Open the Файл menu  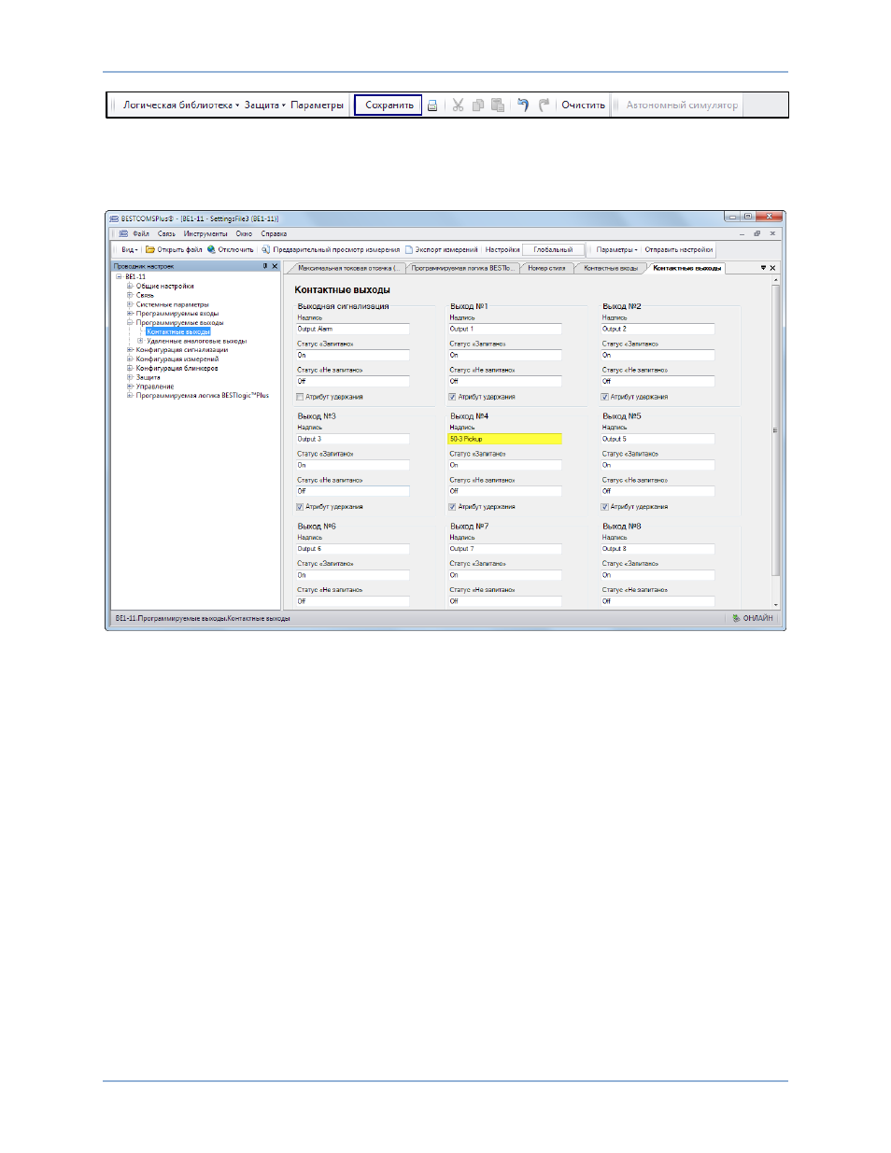pyautogui.click(x=141, y=234)
